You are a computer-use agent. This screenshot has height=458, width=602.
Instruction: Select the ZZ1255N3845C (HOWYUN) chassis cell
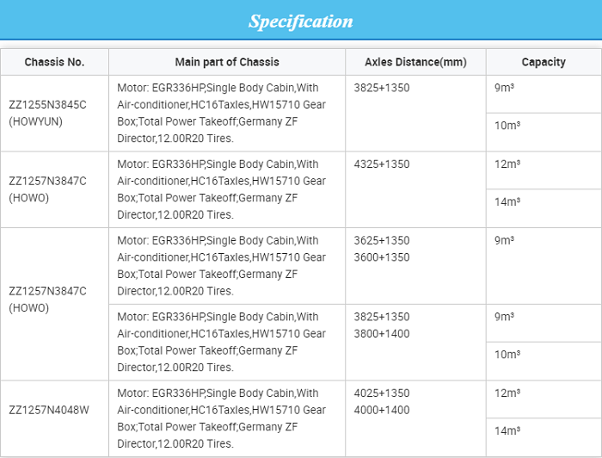[47, 113]
